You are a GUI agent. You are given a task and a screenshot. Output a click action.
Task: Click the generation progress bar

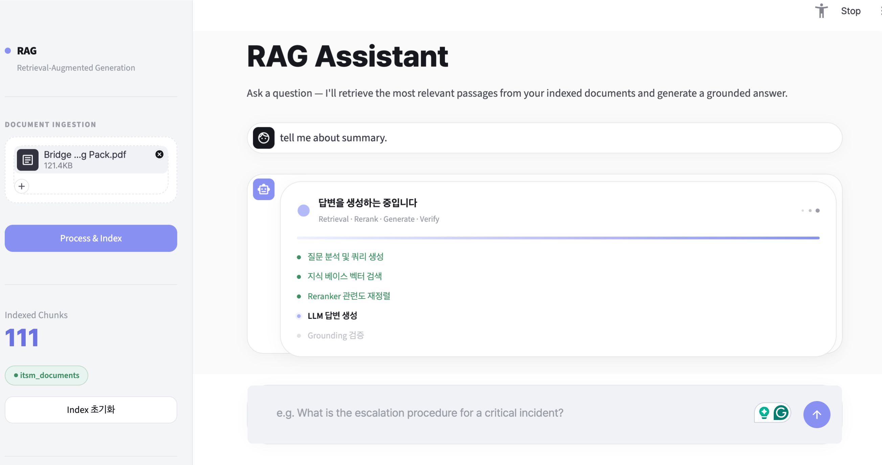558,238
